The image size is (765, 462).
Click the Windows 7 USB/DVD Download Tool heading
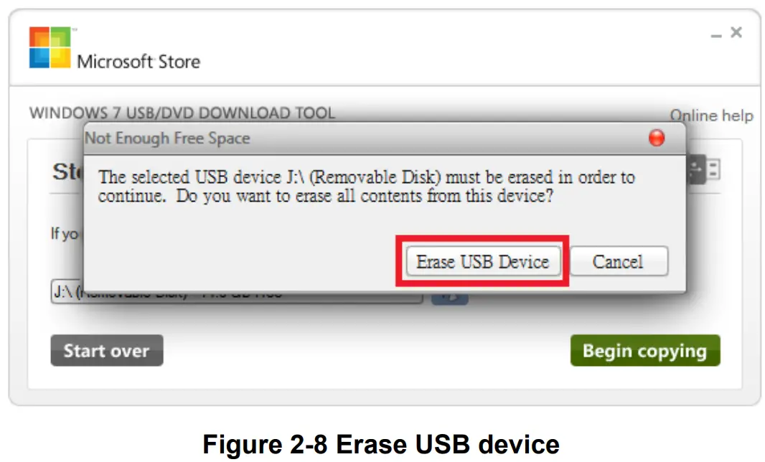[182, 113]
